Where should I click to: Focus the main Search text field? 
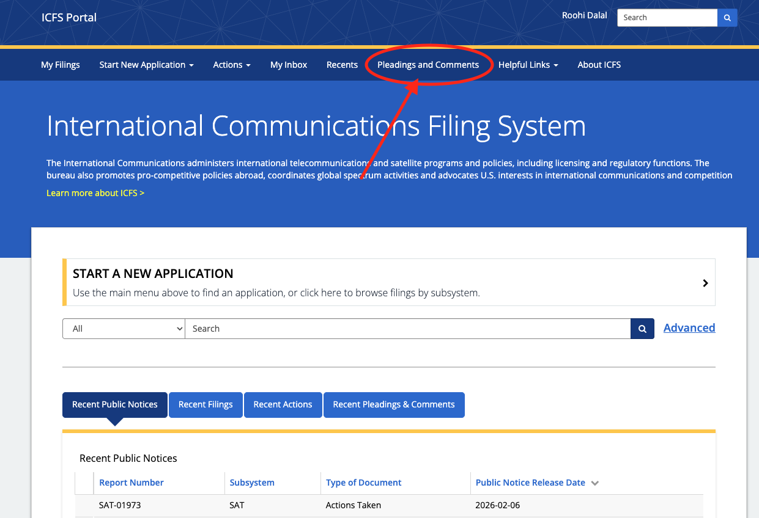408,329
